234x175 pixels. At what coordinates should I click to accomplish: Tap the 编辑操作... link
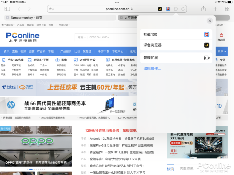coord(152,69)
